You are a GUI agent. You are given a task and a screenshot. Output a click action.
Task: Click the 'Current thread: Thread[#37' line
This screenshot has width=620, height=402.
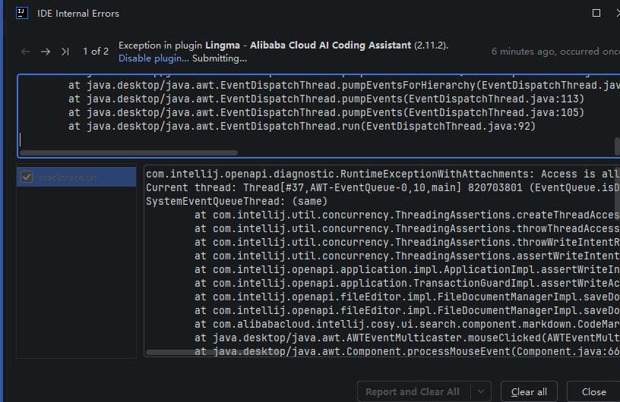tap(383, 187)
